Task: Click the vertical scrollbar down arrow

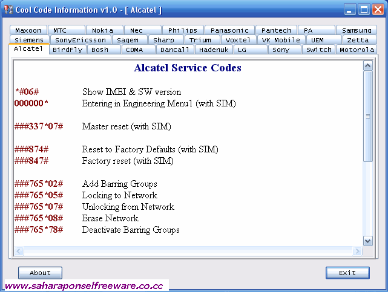Action: coord(367,241)
